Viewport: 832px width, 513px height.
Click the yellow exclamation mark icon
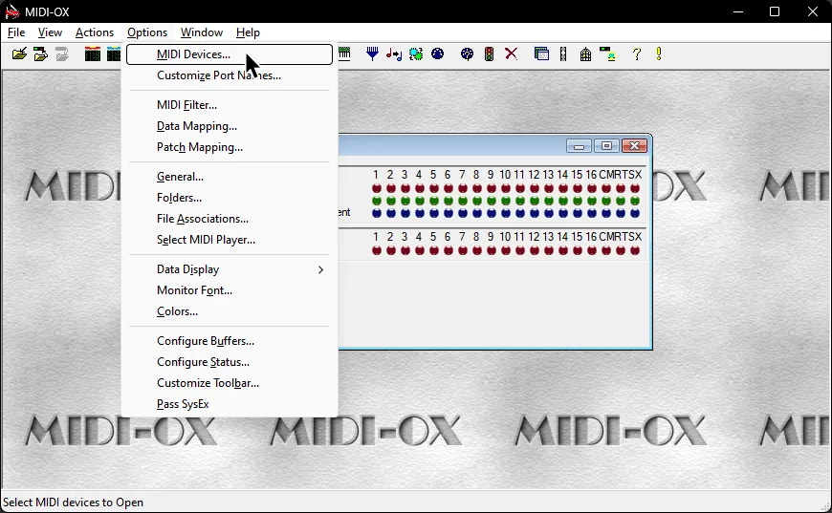659,54
